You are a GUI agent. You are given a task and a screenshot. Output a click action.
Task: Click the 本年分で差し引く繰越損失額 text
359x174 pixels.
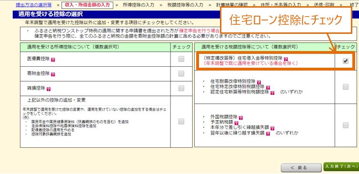239,127
